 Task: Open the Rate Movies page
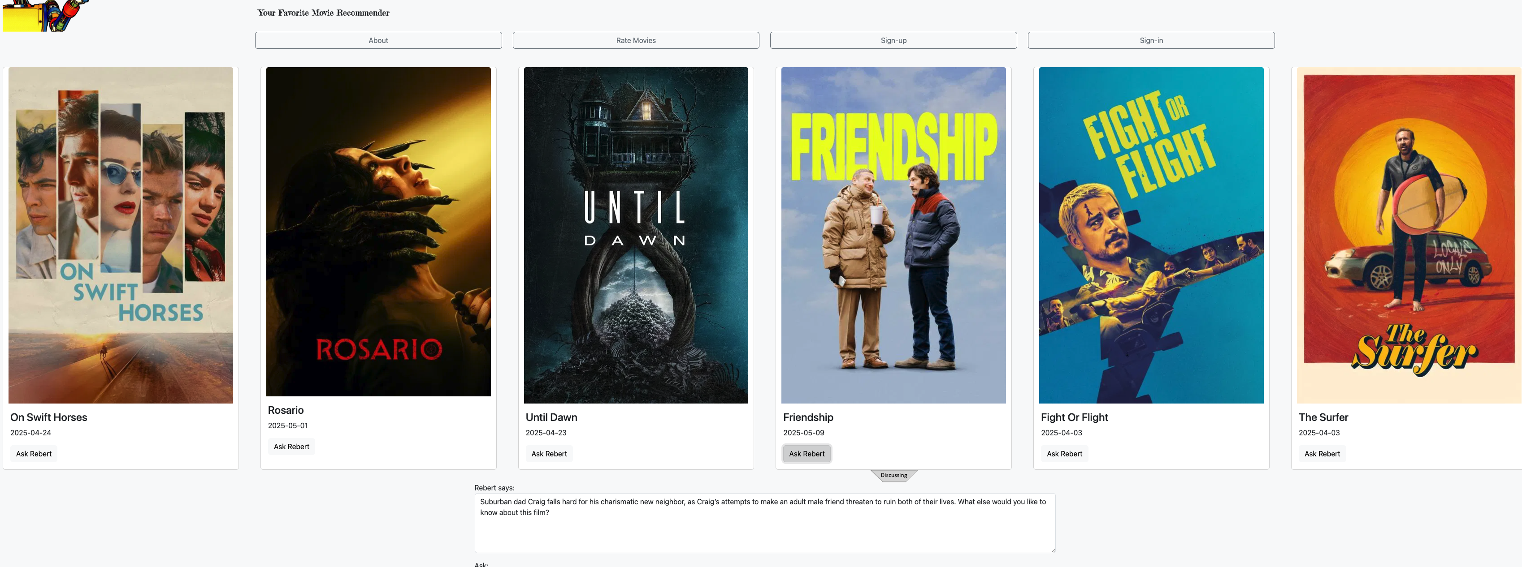(x=636, y=40)
